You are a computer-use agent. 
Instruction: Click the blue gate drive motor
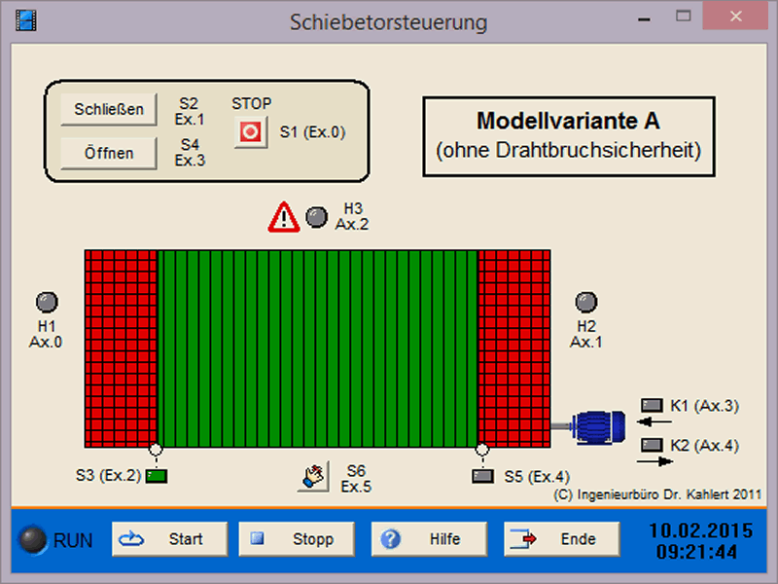598,425
